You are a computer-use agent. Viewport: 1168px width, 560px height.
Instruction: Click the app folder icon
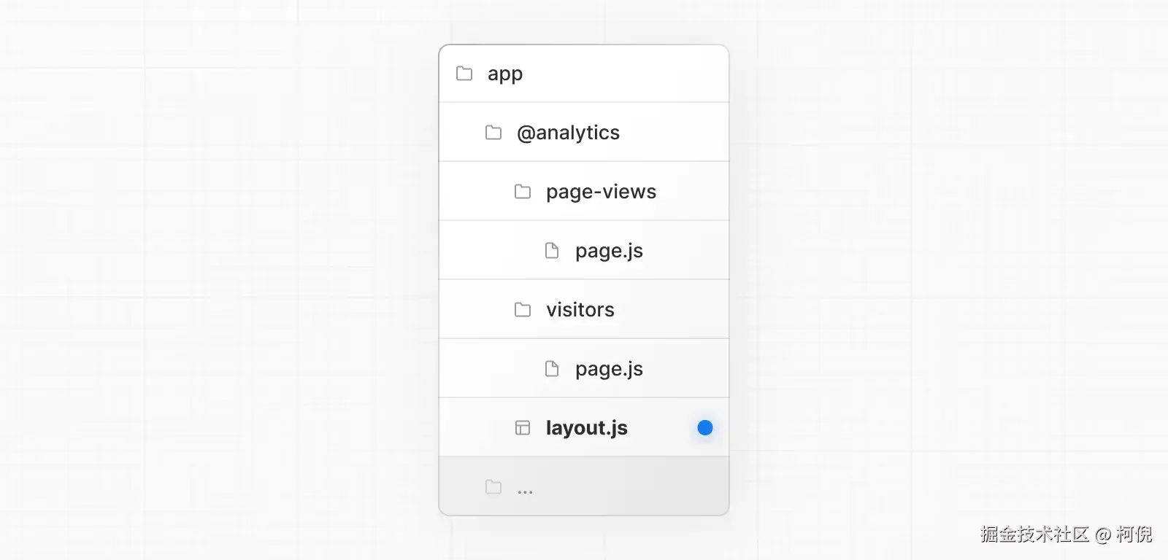pyautogui.click(x=464, y=74)
